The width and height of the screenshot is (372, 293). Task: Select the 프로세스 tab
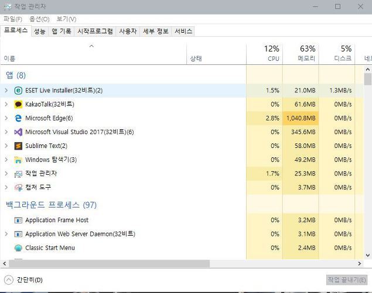click(x=16, y=30)
